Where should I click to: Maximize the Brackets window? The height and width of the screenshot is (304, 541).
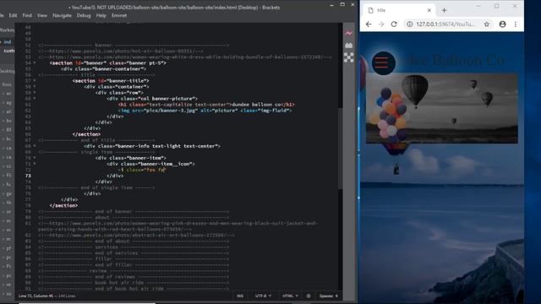(x=342, y=5)
